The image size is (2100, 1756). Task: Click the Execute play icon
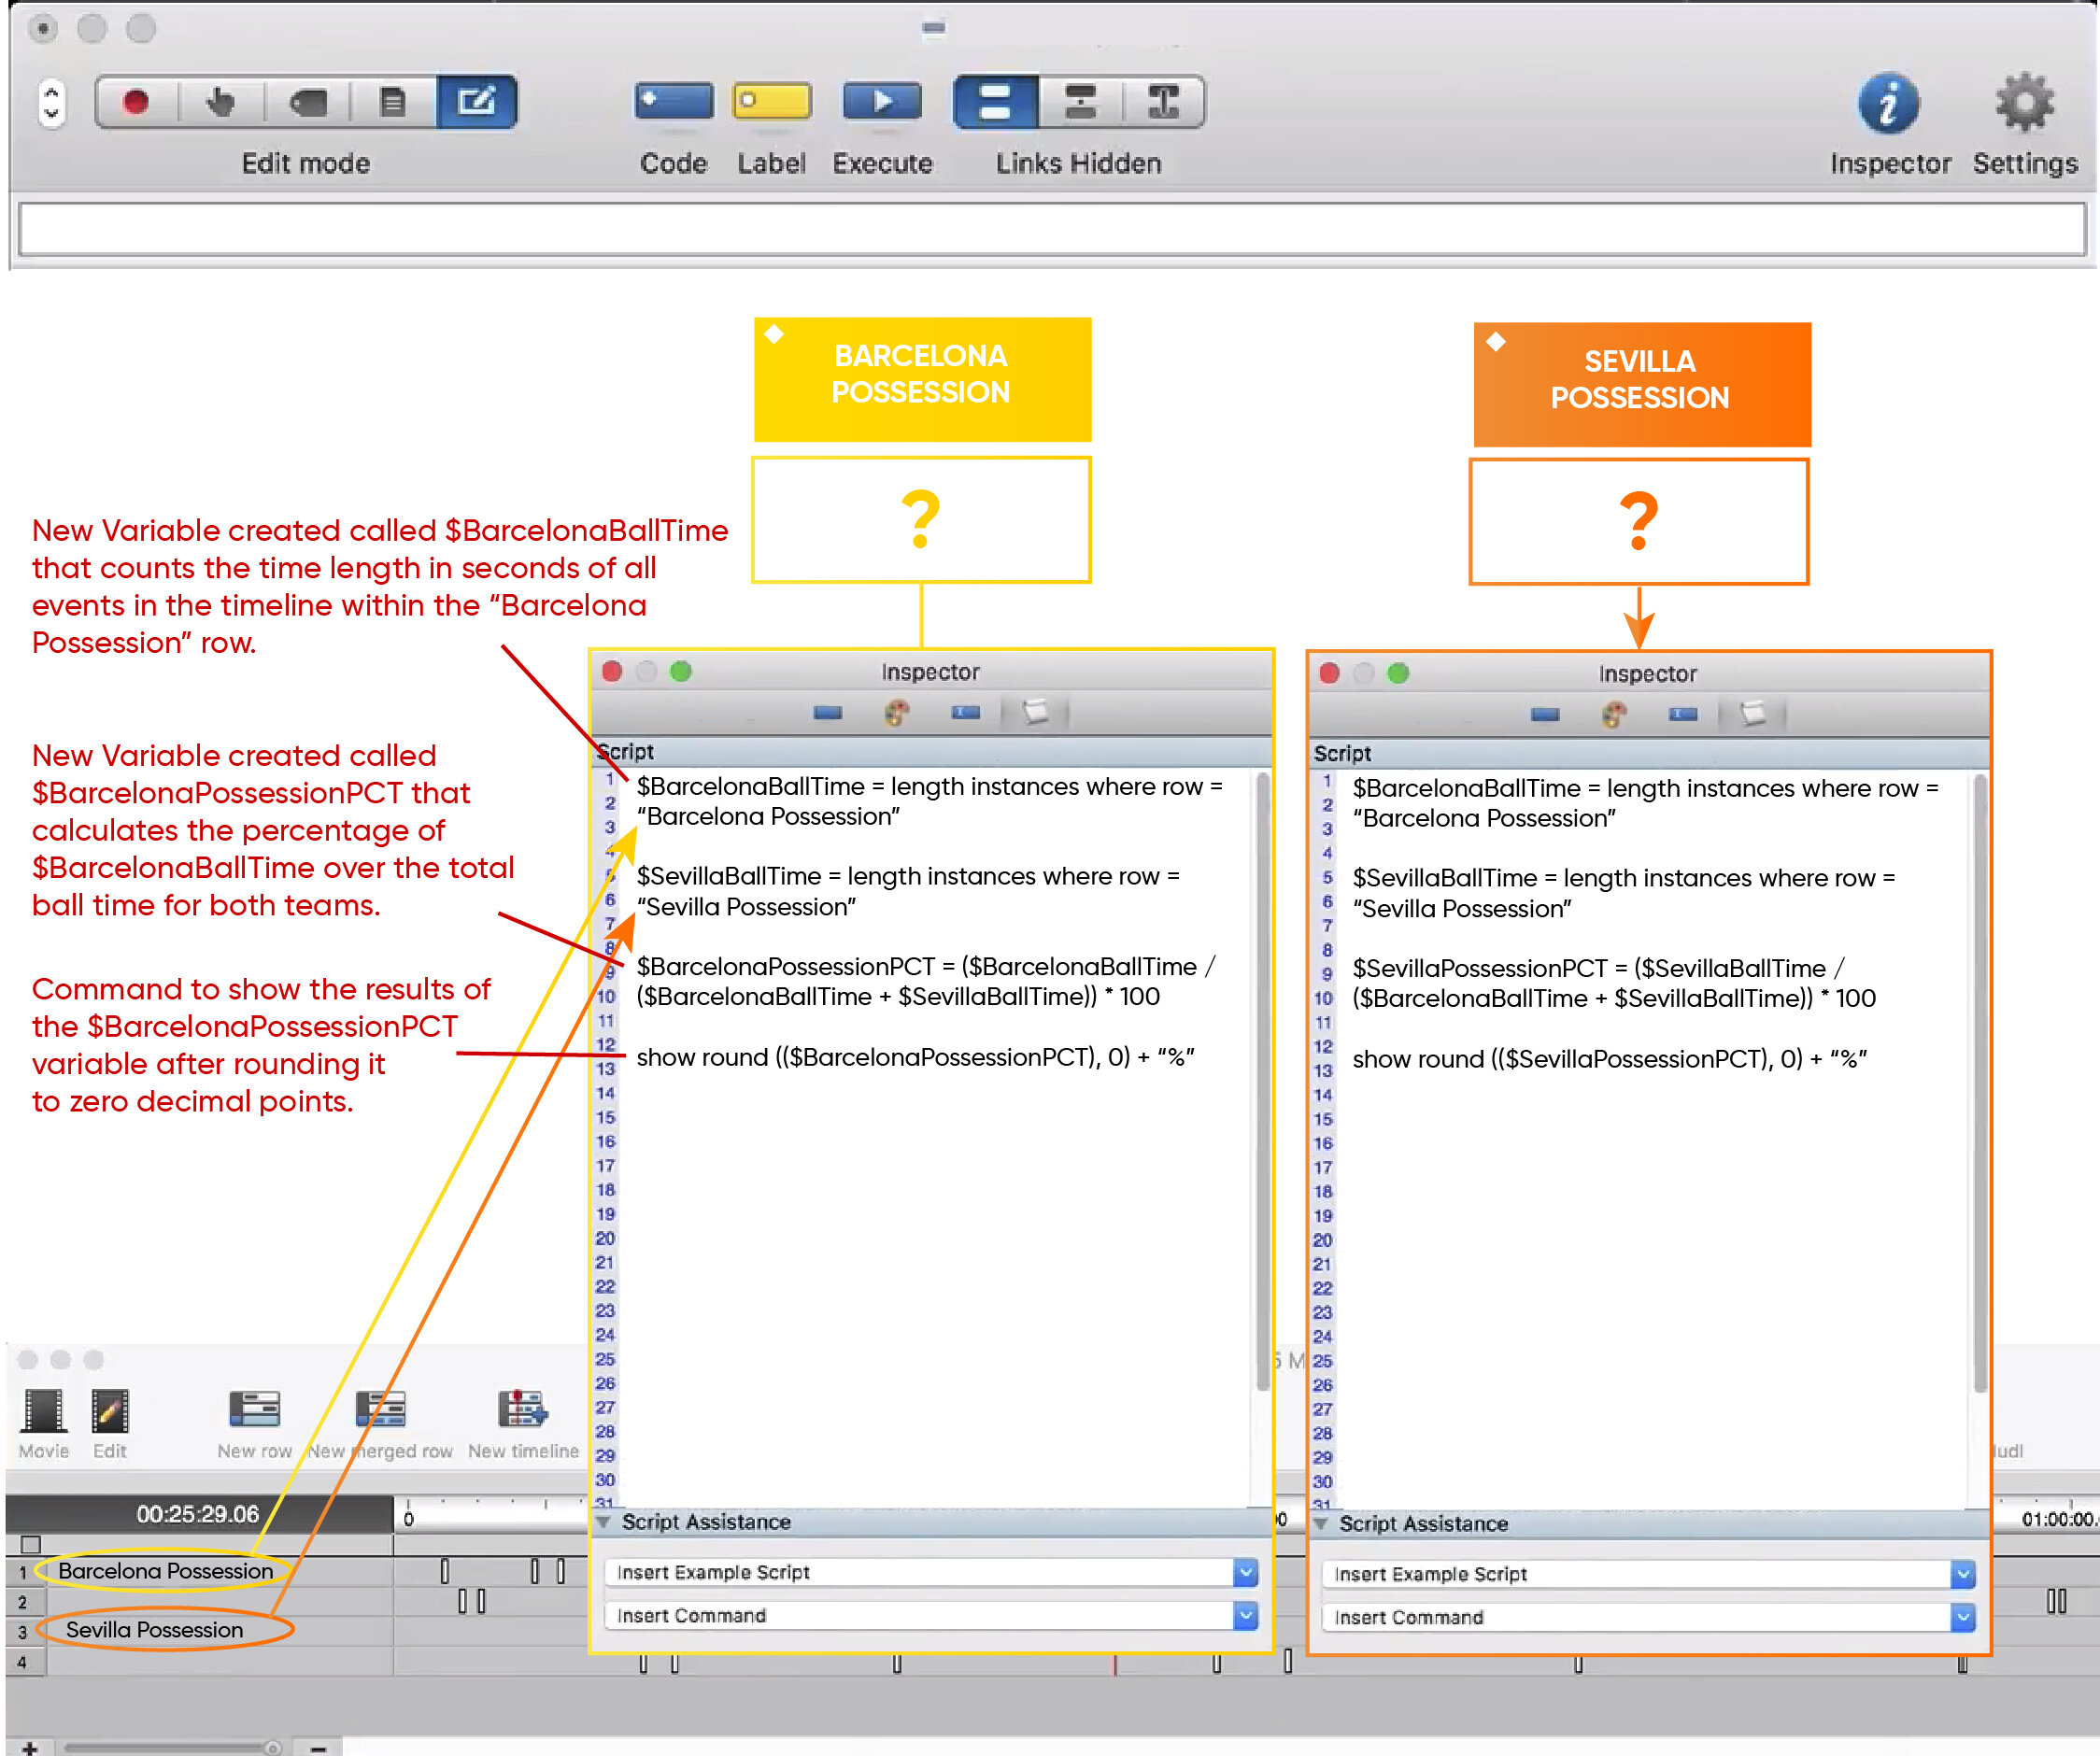(x=881, y=101)
